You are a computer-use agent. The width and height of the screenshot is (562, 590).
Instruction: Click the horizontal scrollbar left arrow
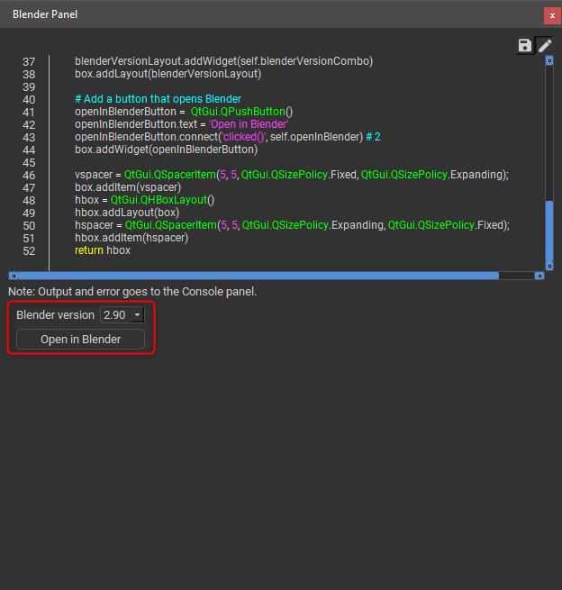pyautogui.click(x=14, y=276)
